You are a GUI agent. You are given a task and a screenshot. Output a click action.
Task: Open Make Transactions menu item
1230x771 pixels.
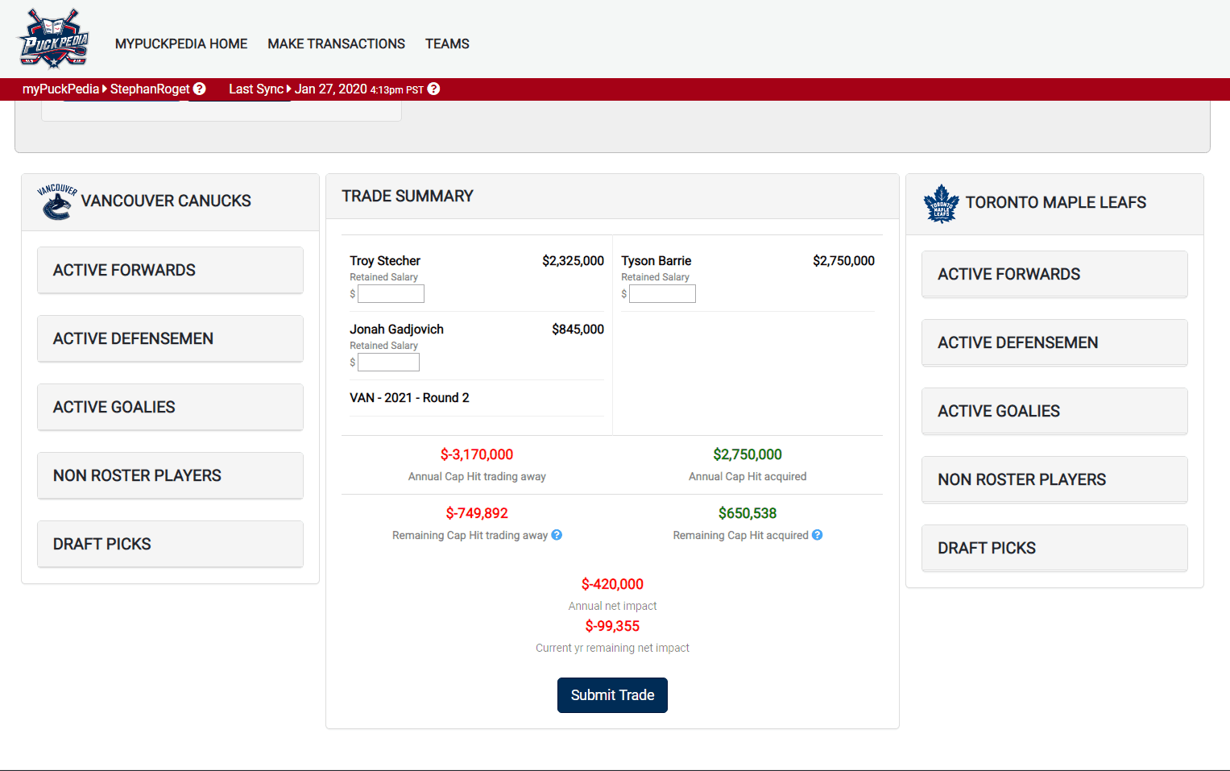pyautogui.click(x=336, y=44)
